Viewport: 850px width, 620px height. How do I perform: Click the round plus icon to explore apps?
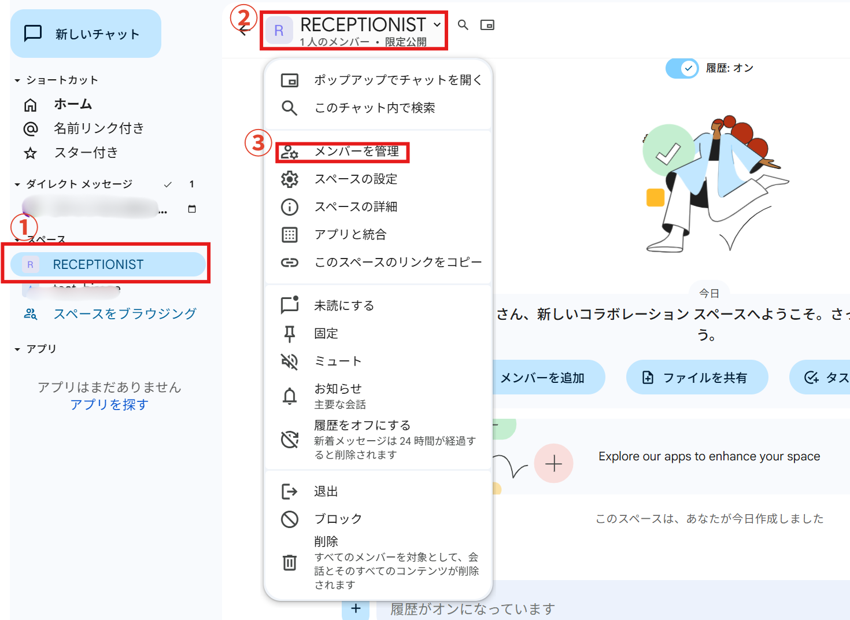point(553,463)
